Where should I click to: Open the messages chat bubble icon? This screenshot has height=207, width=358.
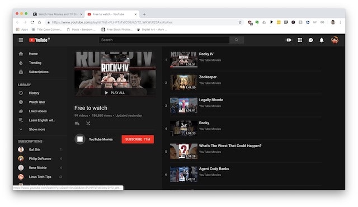pos(310,40)
